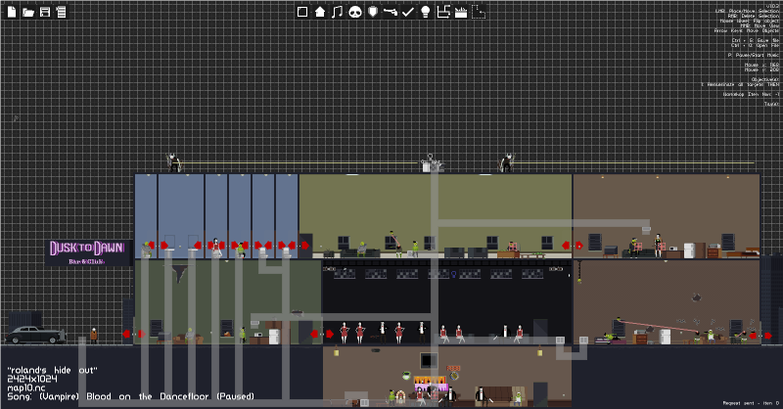This screenshot has height=409, width=783.
Task: Click the "Ctrl + S: Save file" hint
Action: pos(755,40)
